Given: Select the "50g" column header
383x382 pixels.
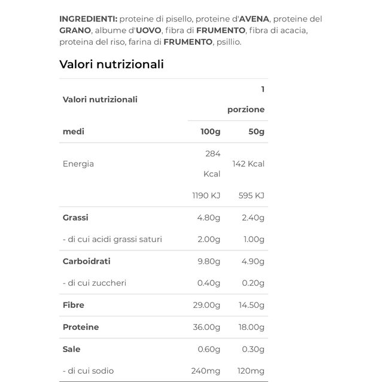Looking at the screenshot, I should [256, 132].
